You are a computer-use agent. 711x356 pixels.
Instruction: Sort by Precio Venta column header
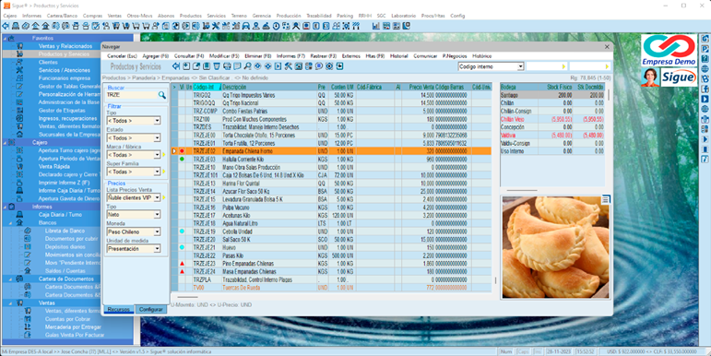(x=421, y=87)
